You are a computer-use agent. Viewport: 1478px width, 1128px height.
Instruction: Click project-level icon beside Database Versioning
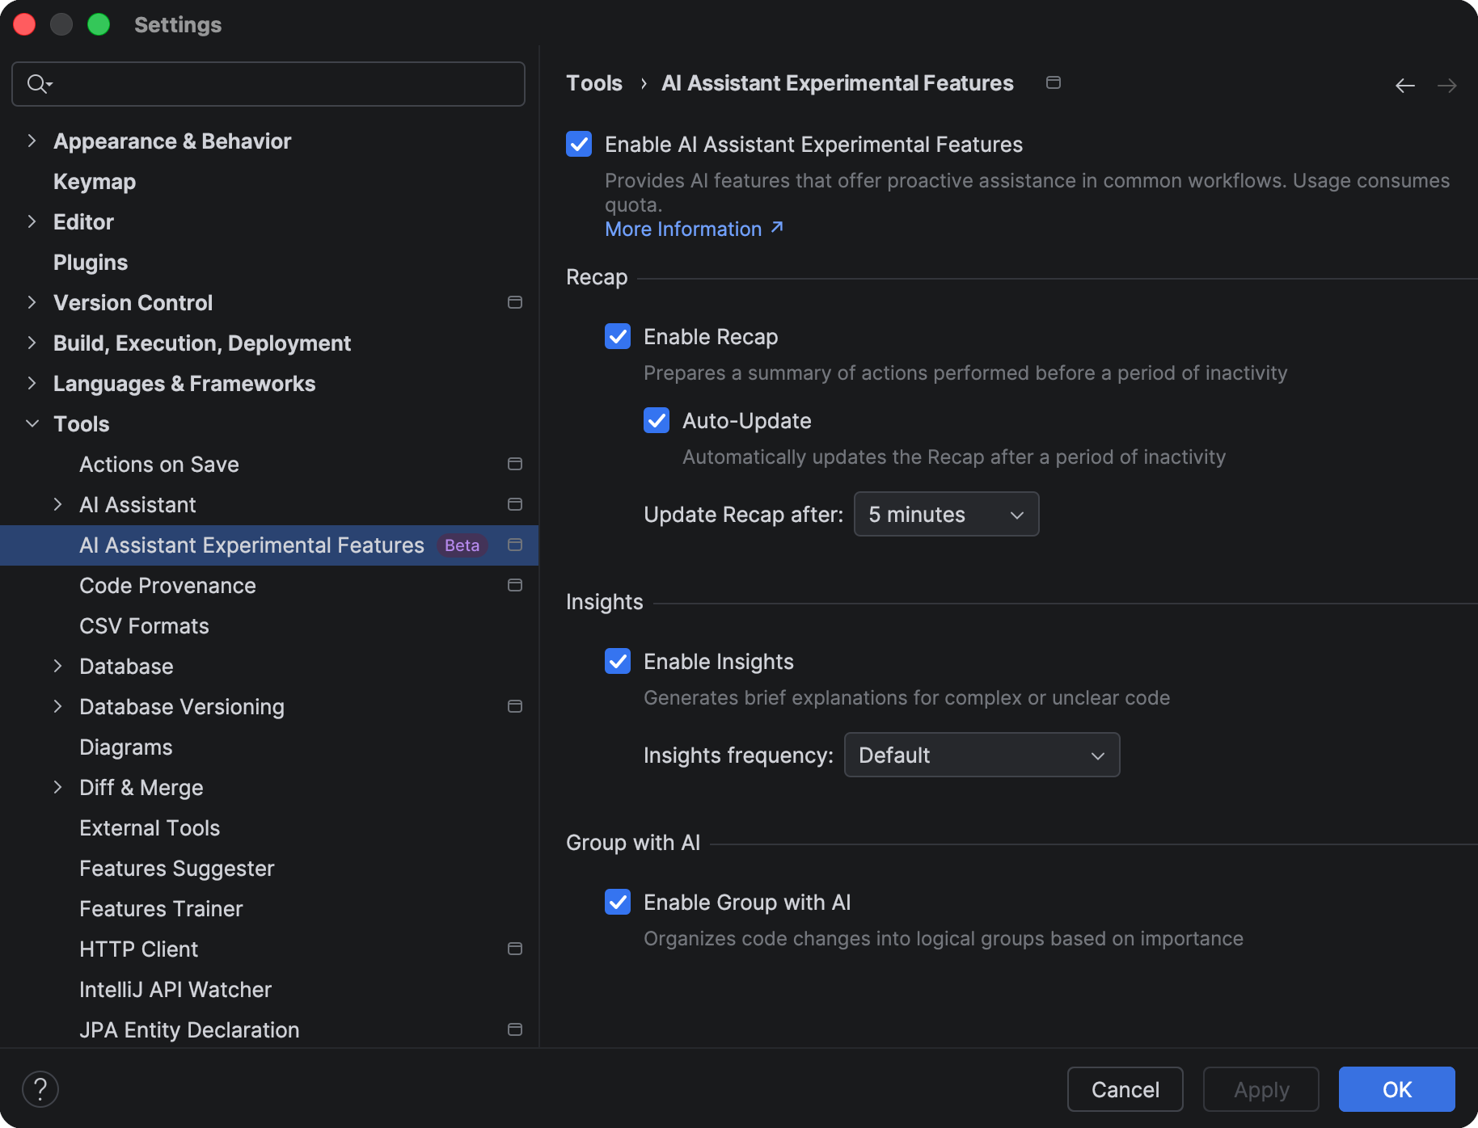pyautogui.click(x=514, y=706)
